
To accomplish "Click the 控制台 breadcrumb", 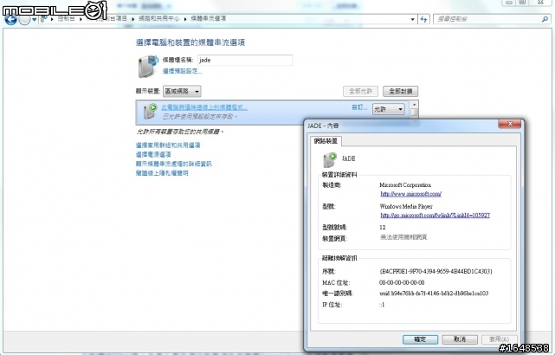I will (x=66, y=18).
